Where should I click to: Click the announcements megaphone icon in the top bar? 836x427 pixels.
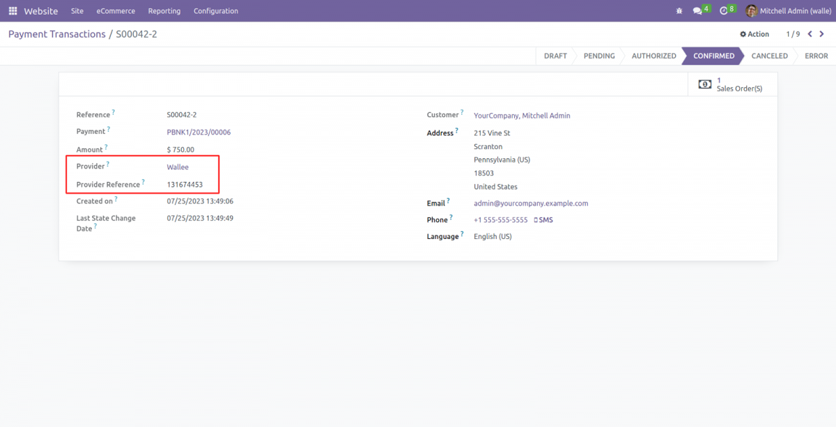679,10
